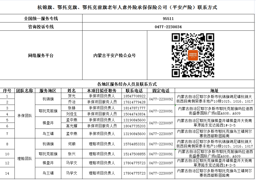Select 乌兰镇 region in row 14
The image size is (256, 180).
(48, 173)
